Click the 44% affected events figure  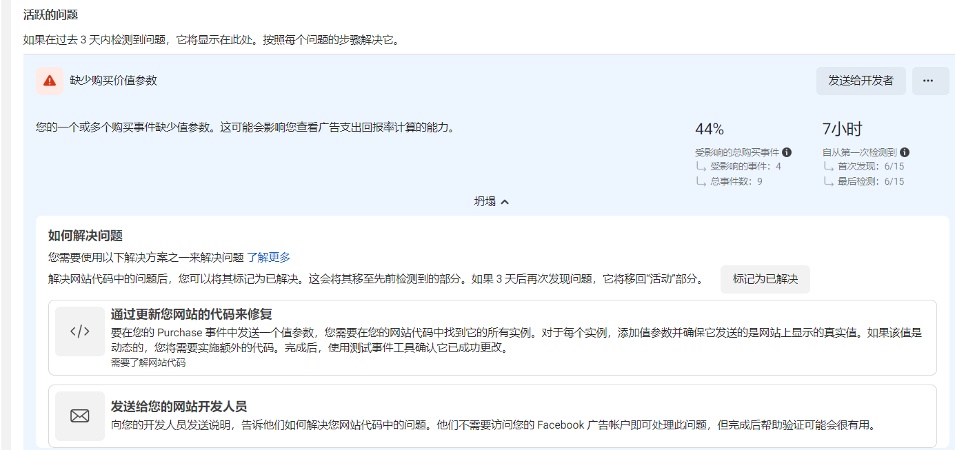(709, 130)
